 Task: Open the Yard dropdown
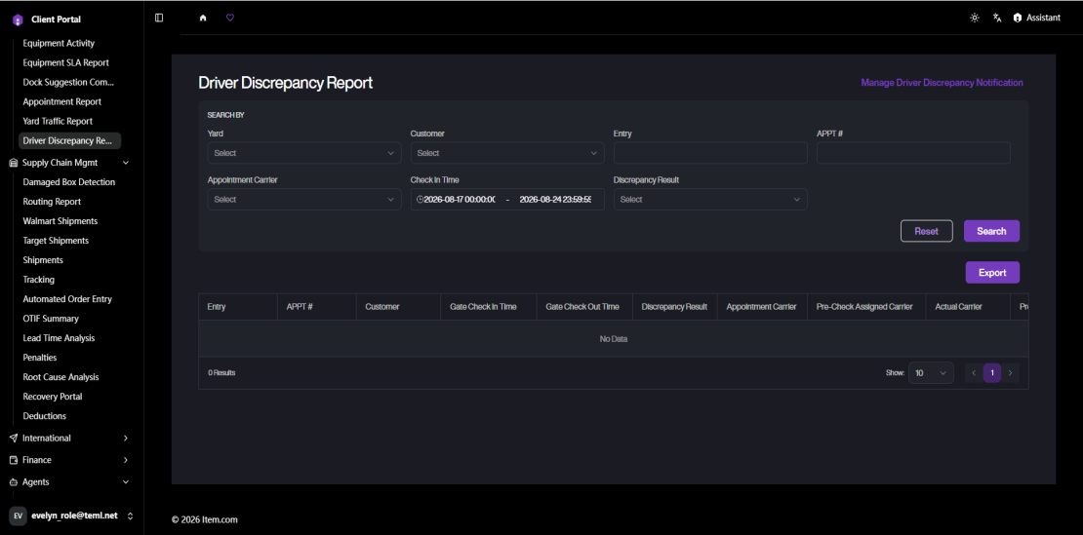[x=303, y=153]
